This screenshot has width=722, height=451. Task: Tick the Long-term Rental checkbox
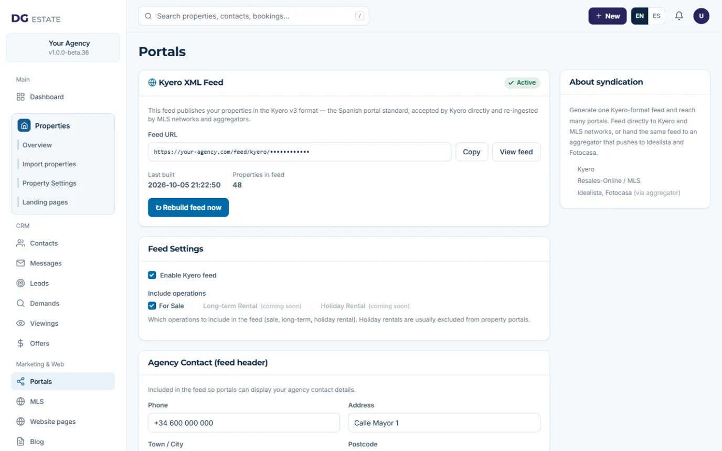[196, 306]
